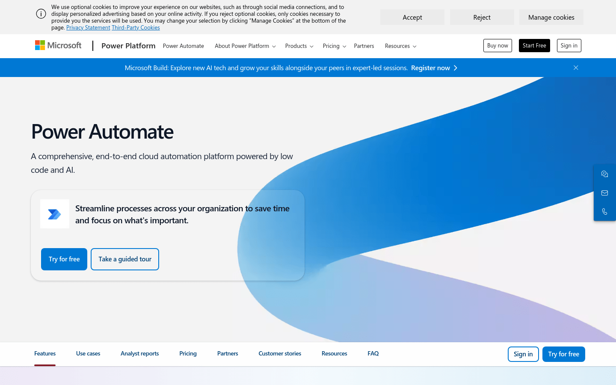Viewport: 616px width, 385px height.
Task: Click the Streamline processes card text
Action: [182, 214]
